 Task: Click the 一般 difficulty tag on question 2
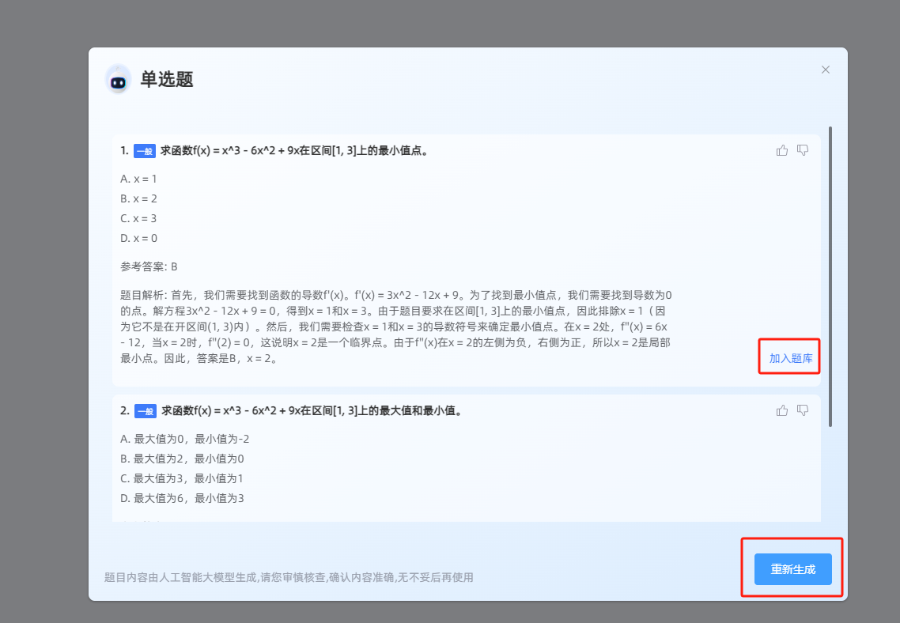point(145,411)
